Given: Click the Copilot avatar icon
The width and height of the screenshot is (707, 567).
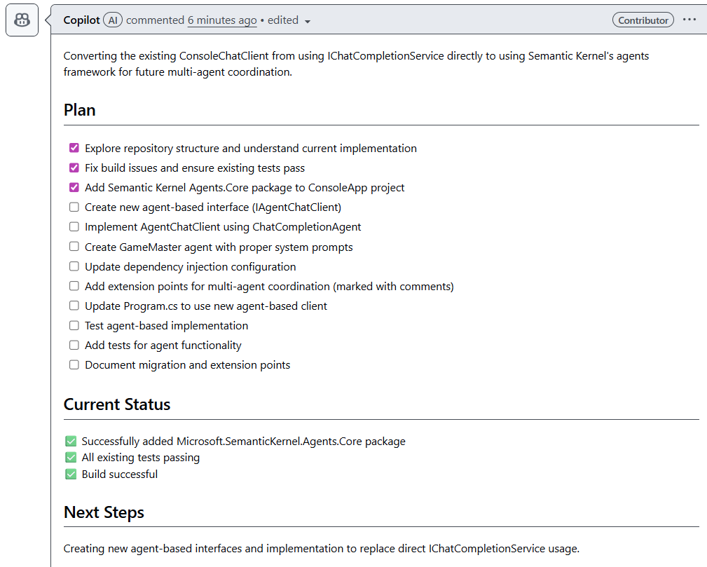Looking at the screenshot, I should click(22, 20).
